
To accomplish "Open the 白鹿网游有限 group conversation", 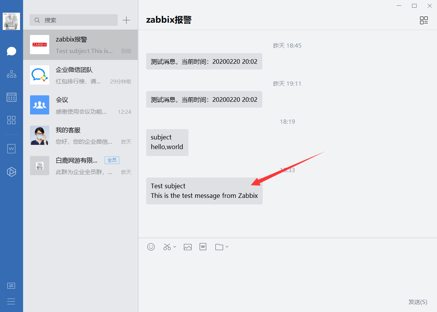I will pyautogui.click(x=80, y=166).
